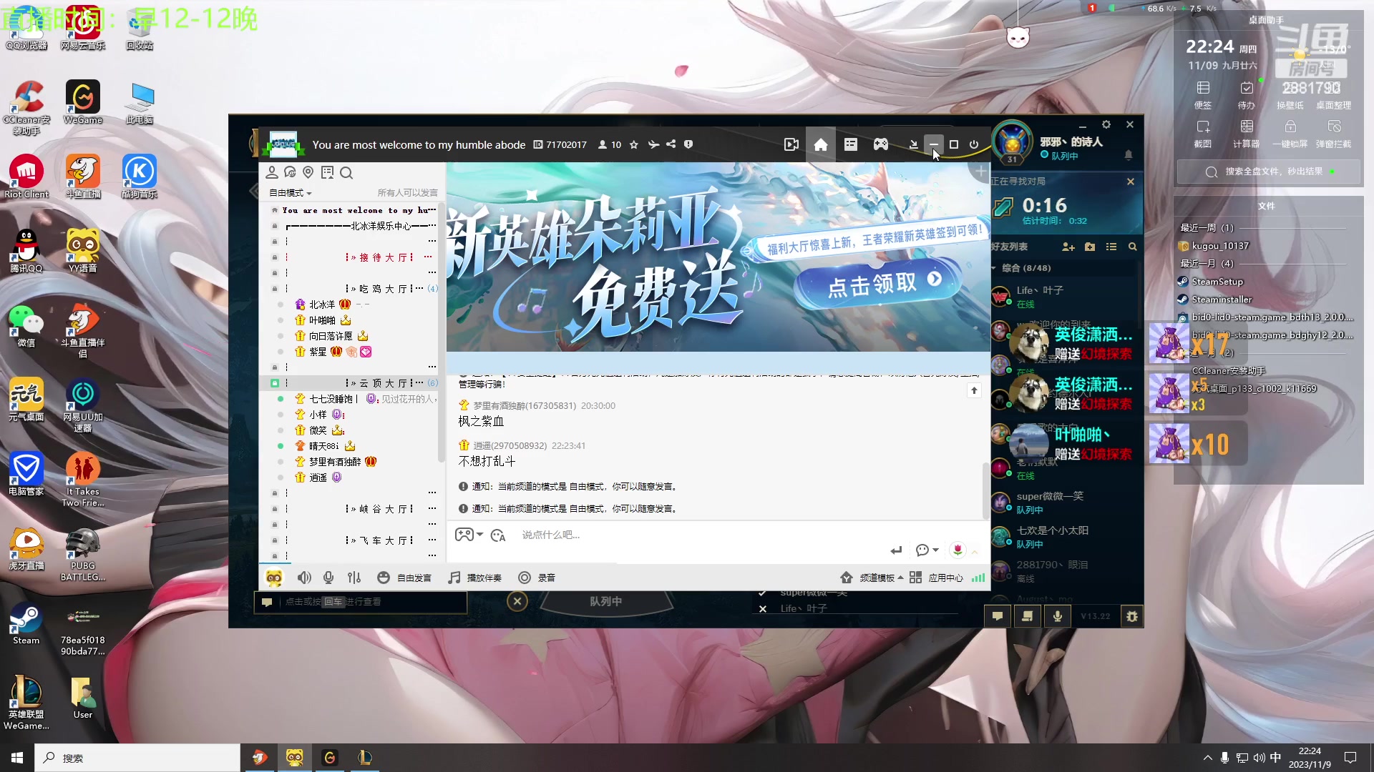The height and width of the screenshot is (772, 1374).
Task: Click the 队列中 queue button
Action: 605,601
